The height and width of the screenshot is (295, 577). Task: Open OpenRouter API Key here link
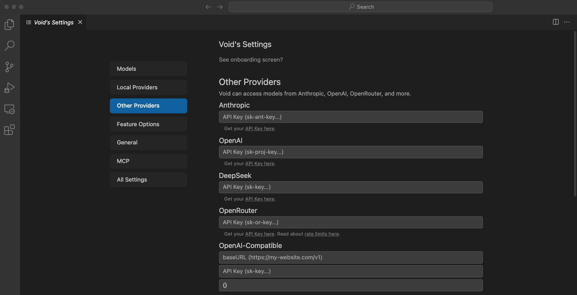point(260,234)
